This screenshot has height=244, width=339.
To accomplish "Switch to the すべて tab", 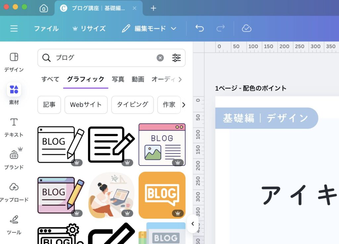I will point(50,79).
